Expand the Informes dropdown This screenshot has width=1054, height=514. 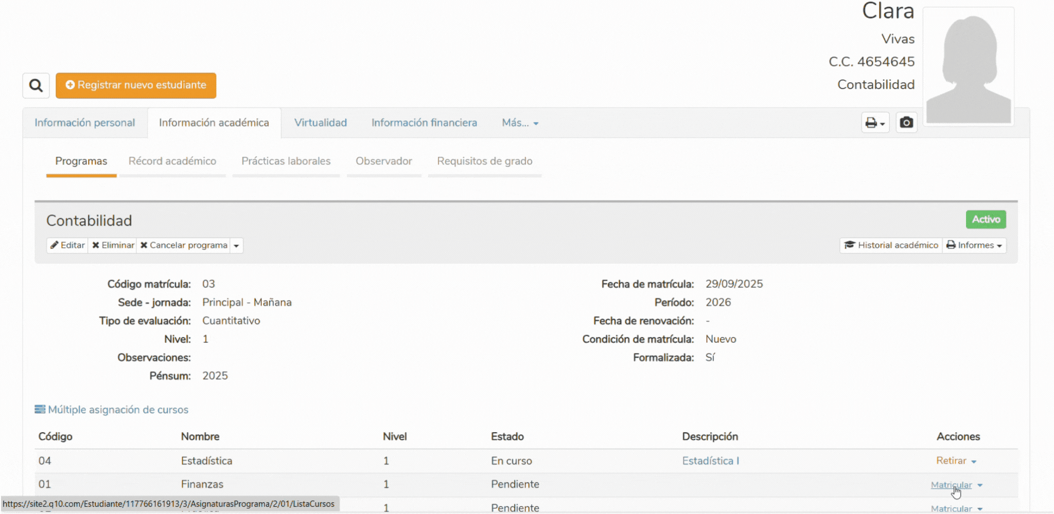click(974, 245)
